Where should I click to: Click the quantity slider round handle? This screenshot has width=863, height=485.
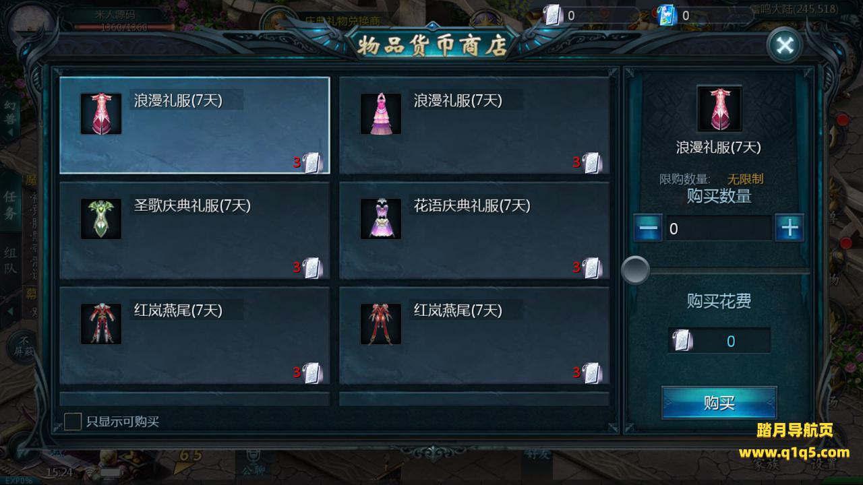tap(635, 270)
